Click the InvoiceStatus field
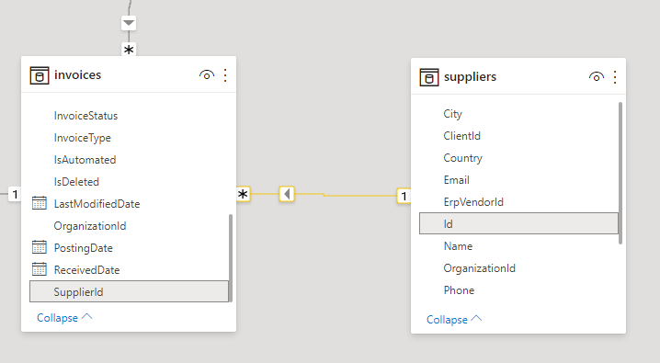This screenshot has height=363, width=660. click(85, 116)
